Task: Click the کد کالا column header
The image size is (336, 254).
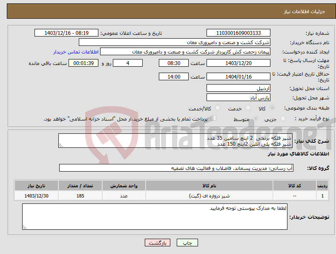Action: pyautogui.click(x=294, y=186)
